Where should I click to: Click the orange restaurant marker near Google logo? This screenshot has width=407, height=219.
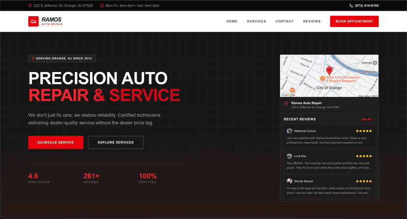(292, 90)
